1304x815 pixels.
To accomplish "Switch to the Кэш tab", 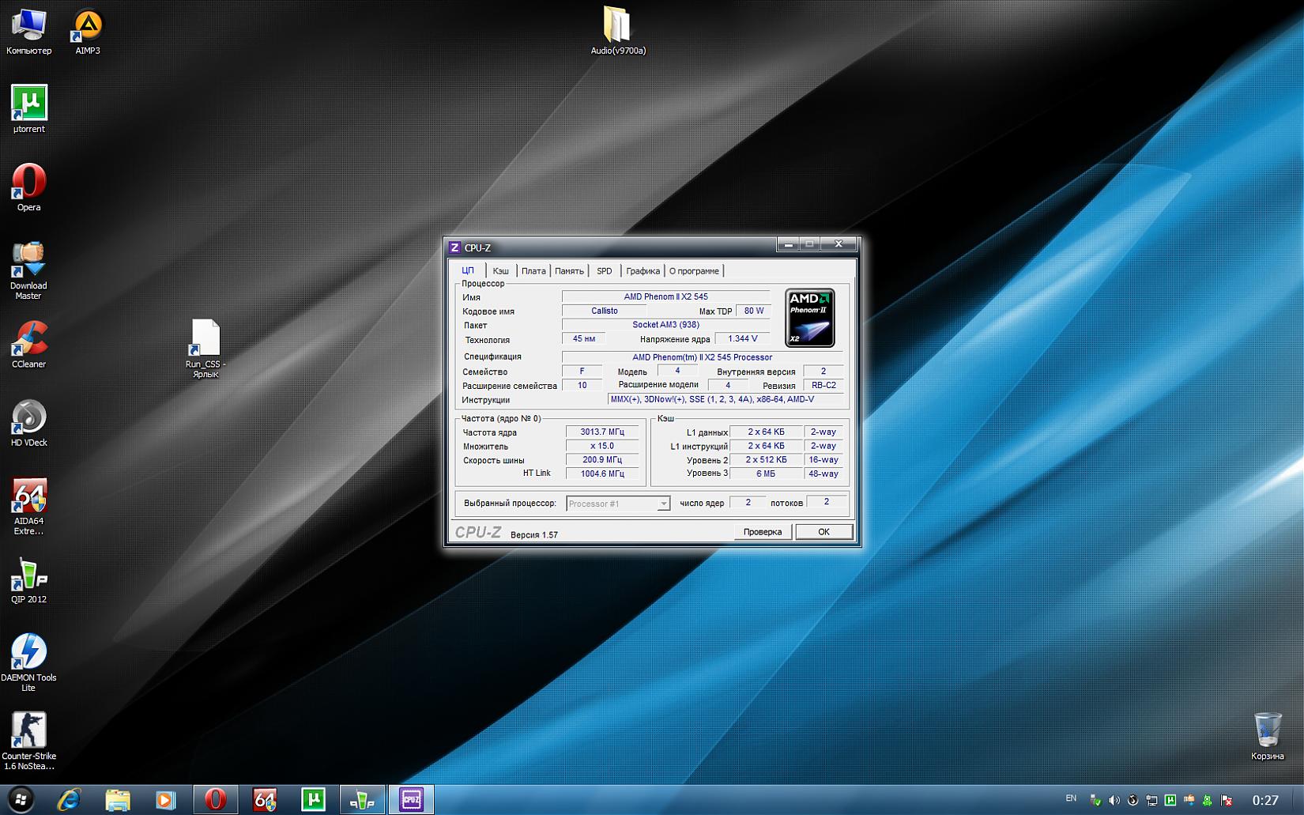I will pyautogui.click(x=500, y=271).
